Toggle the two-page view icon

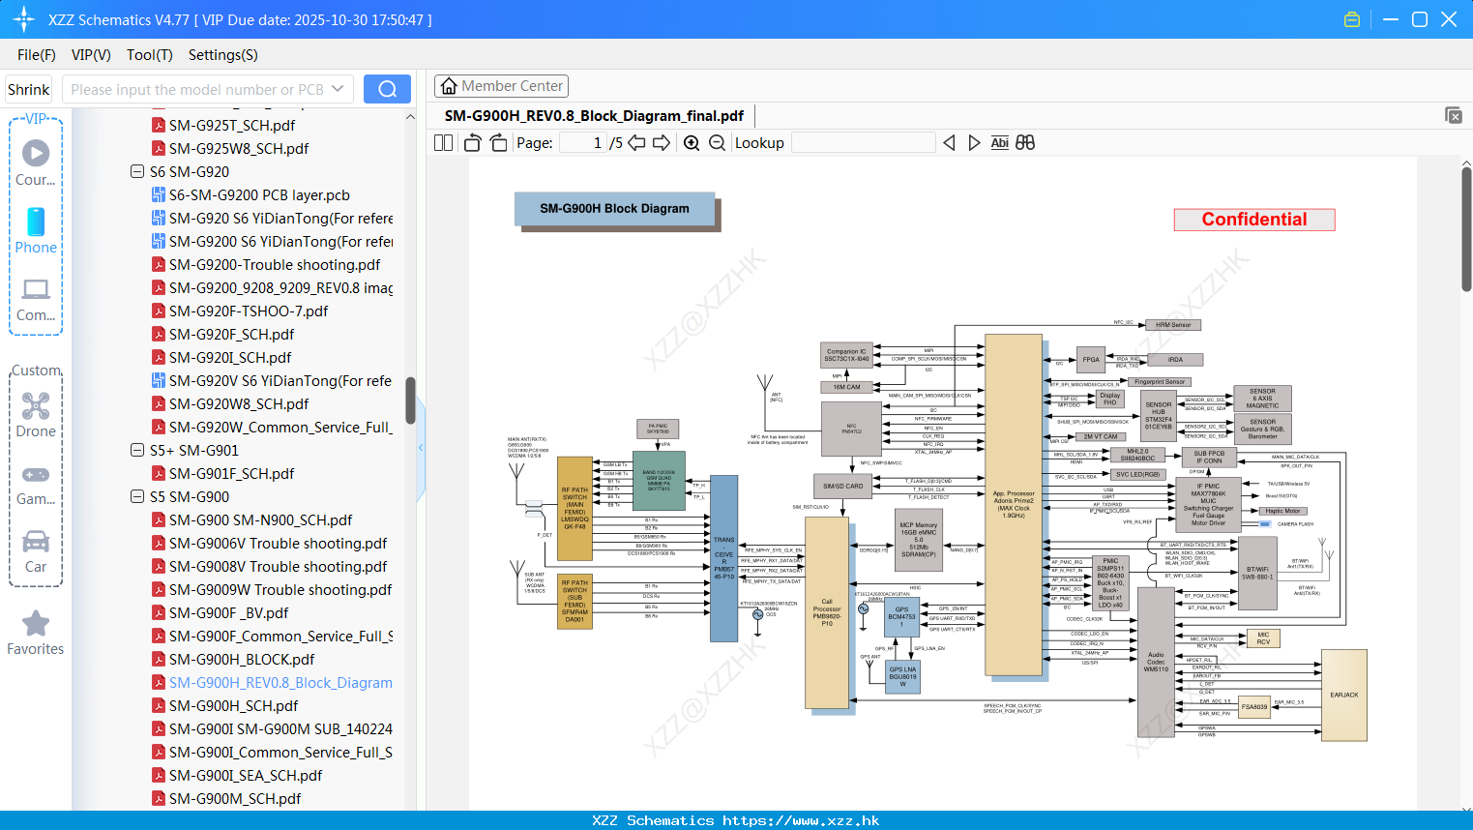[443, 142]
